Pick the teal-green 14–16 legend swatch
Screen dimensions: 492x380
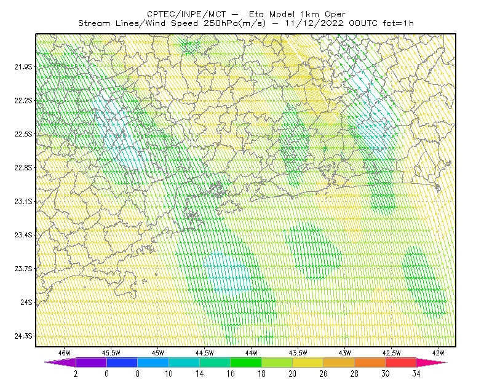pyautogui.click(x=215, y=362)
